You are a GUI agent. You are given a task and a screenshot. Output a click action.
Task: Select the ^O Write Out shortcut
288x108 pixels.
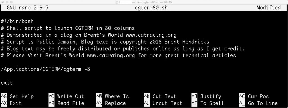pos(66,96)
